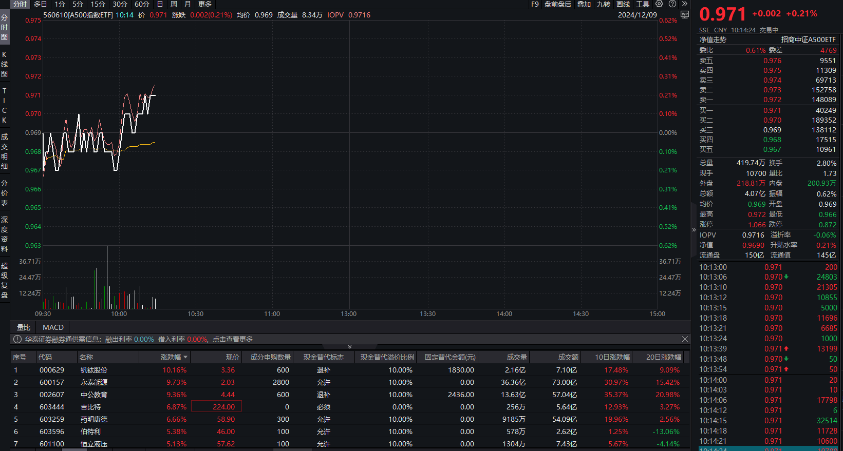Open K线图 view in left sidebar
Screen dimensions: 843x451
click(5, 64)
